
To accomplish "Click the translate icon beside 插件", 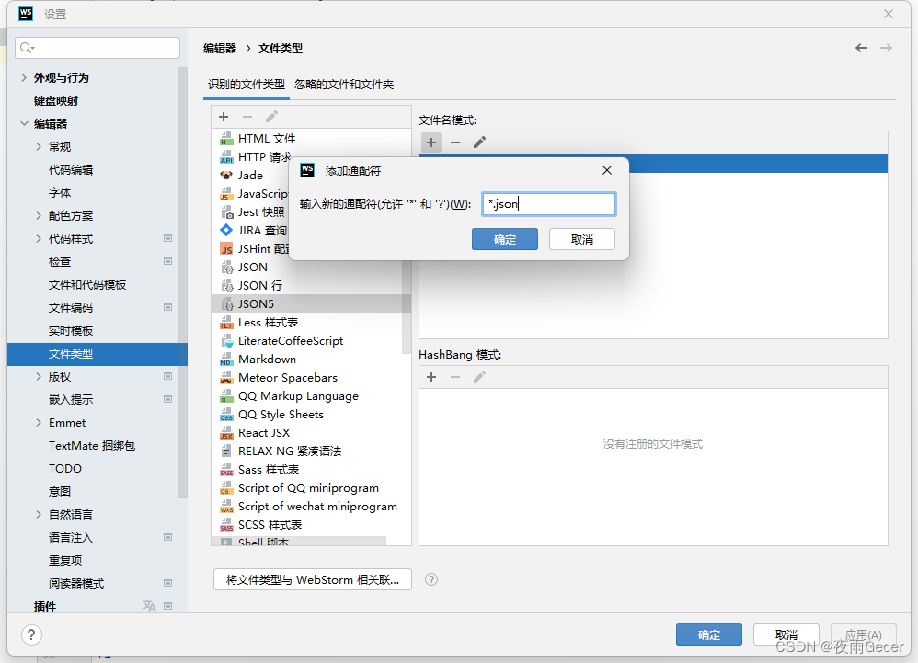I will (149, 606).
